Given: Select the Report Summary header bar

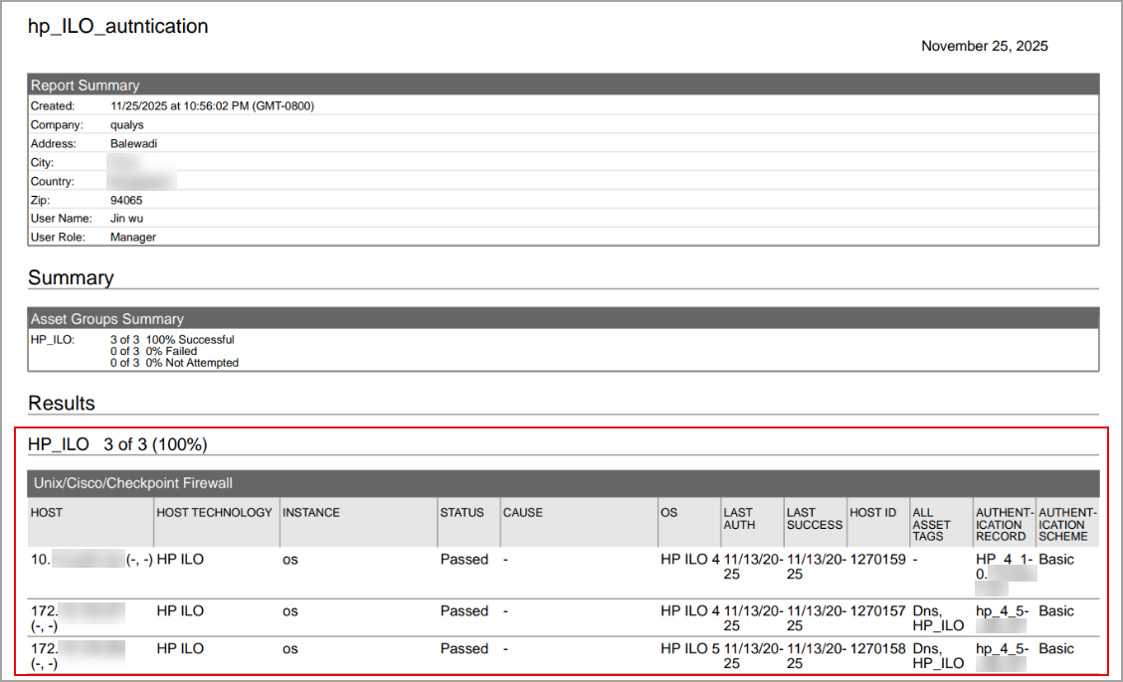Looking at the screenshot, I should 563,85.
